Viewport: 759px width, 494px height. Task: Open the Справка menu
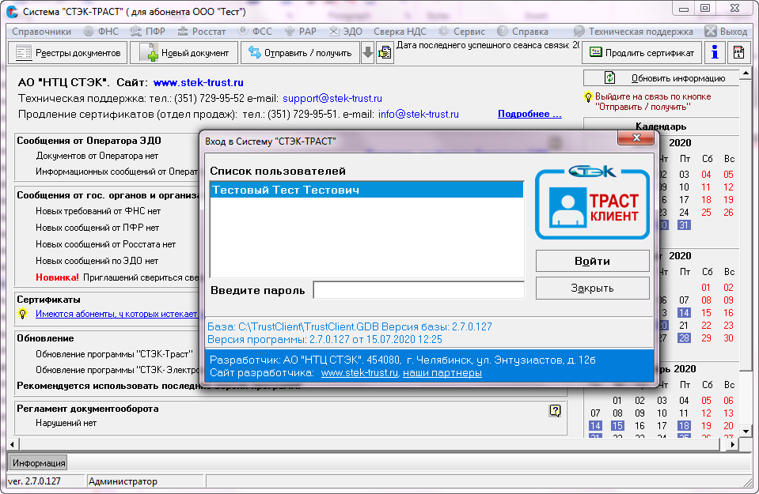point(523,32)
